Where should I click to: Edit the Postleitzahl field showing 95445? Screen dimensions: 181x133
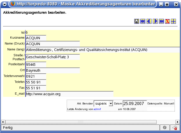point(36,65)
